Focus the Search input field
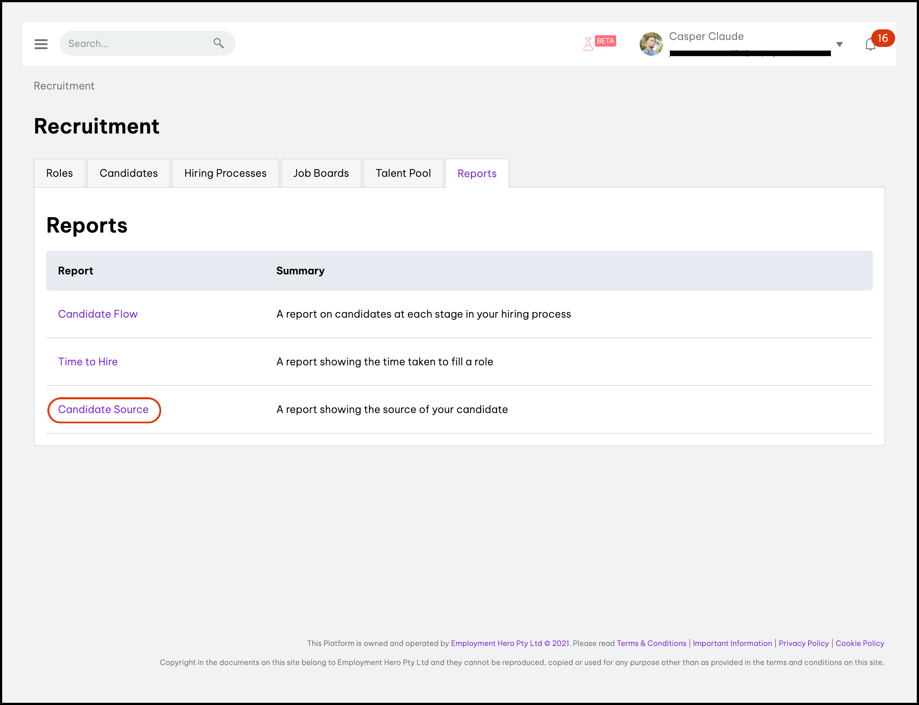This screenshot has height=705, width=919. (x=134, y=44)
